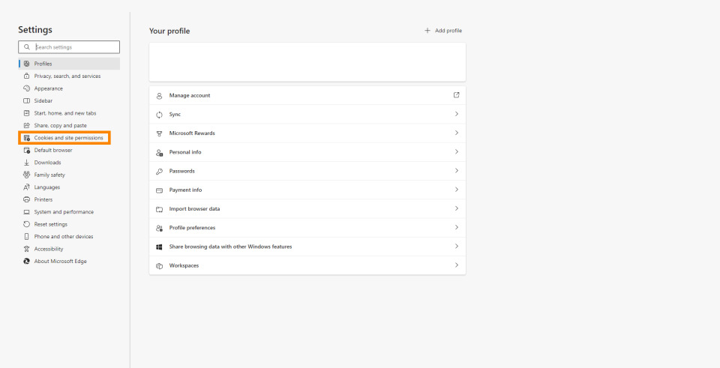Click the Payment info card icon
This screenshot has width=720, height=368.
(159, 190)
